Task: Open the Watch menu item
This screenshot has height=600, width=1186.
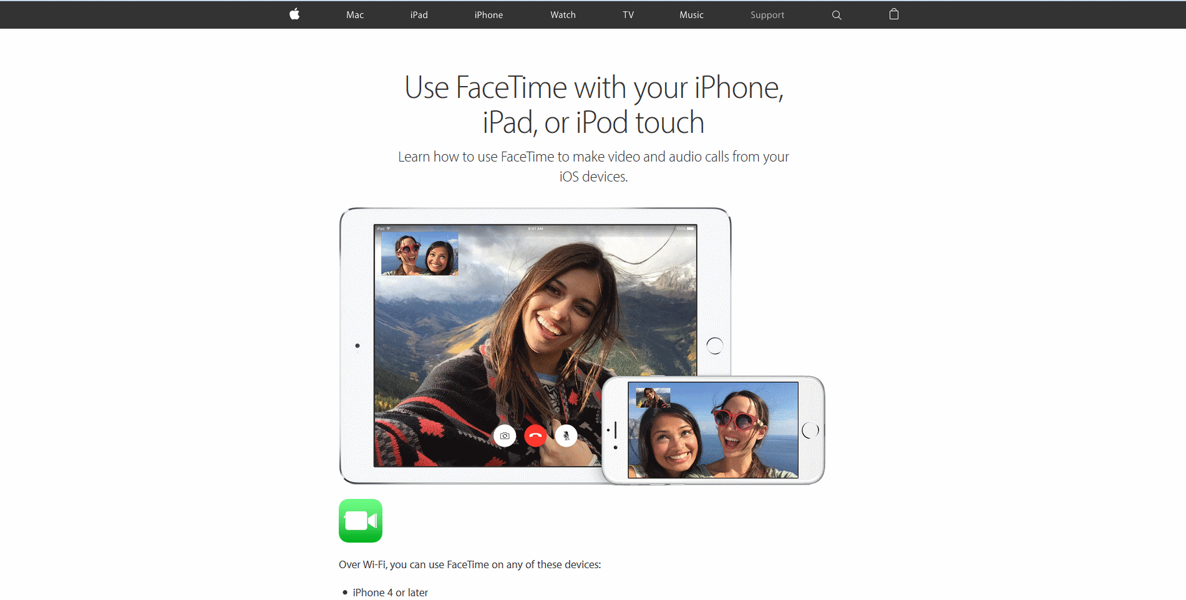Action: tap(562, 14)
